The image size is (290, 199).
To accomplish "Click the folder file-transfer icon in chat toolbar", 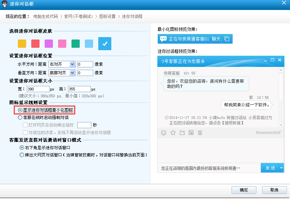I will click(182, 133).
